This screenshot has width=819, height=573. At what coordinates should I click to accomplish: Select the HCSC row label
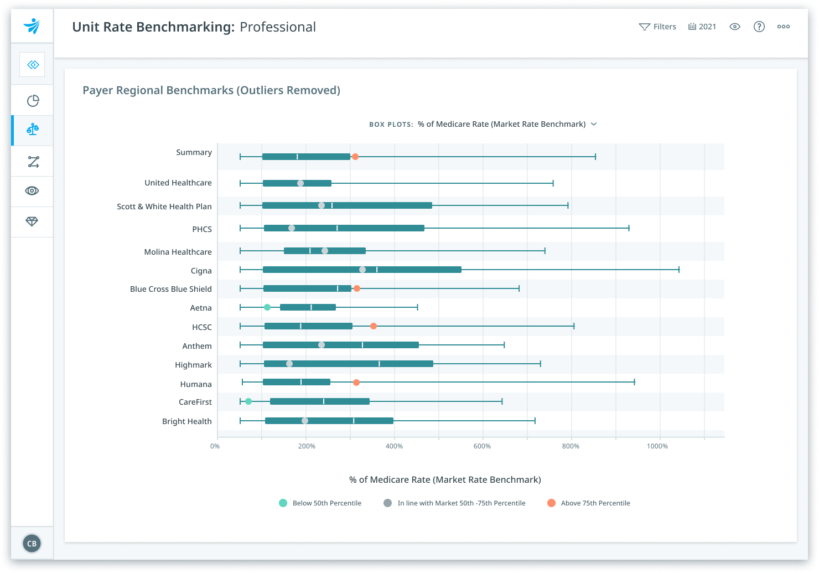pos(202,327)
